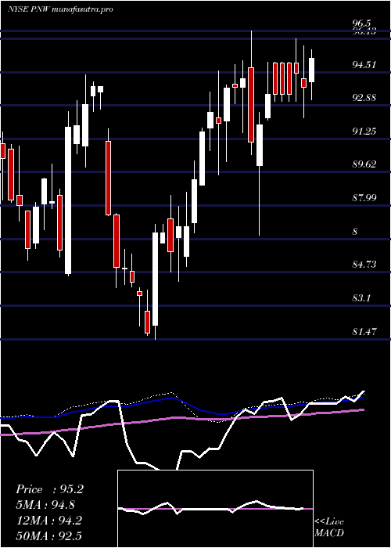Viewport: 391px width, 548px height.
Task: Click the <<Live MACD label
Action: coord(329,528)
